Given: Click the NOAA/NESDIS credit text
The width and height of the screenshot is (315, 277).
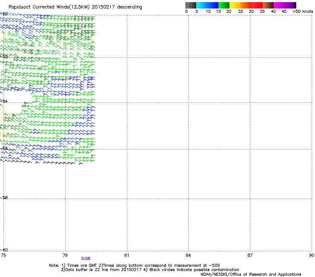Looking at the screenshot, I should pyautogui.click(x=251, y=274).
